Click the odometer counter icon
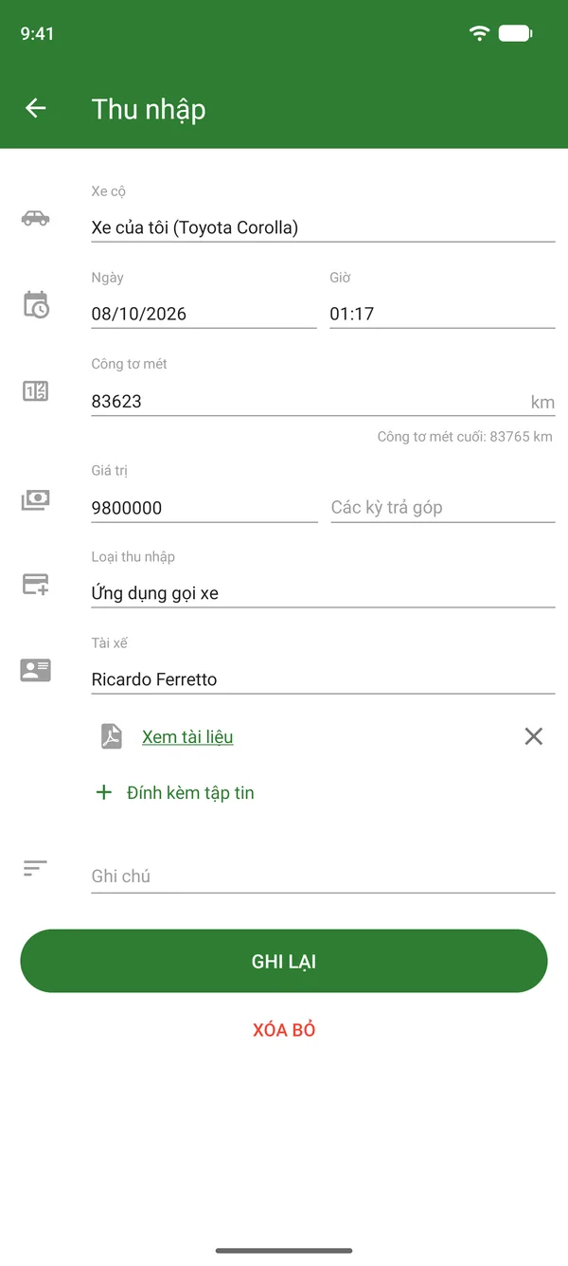Screen dimensions: 568x1266 pyautogui.click(x=36, y=390)
